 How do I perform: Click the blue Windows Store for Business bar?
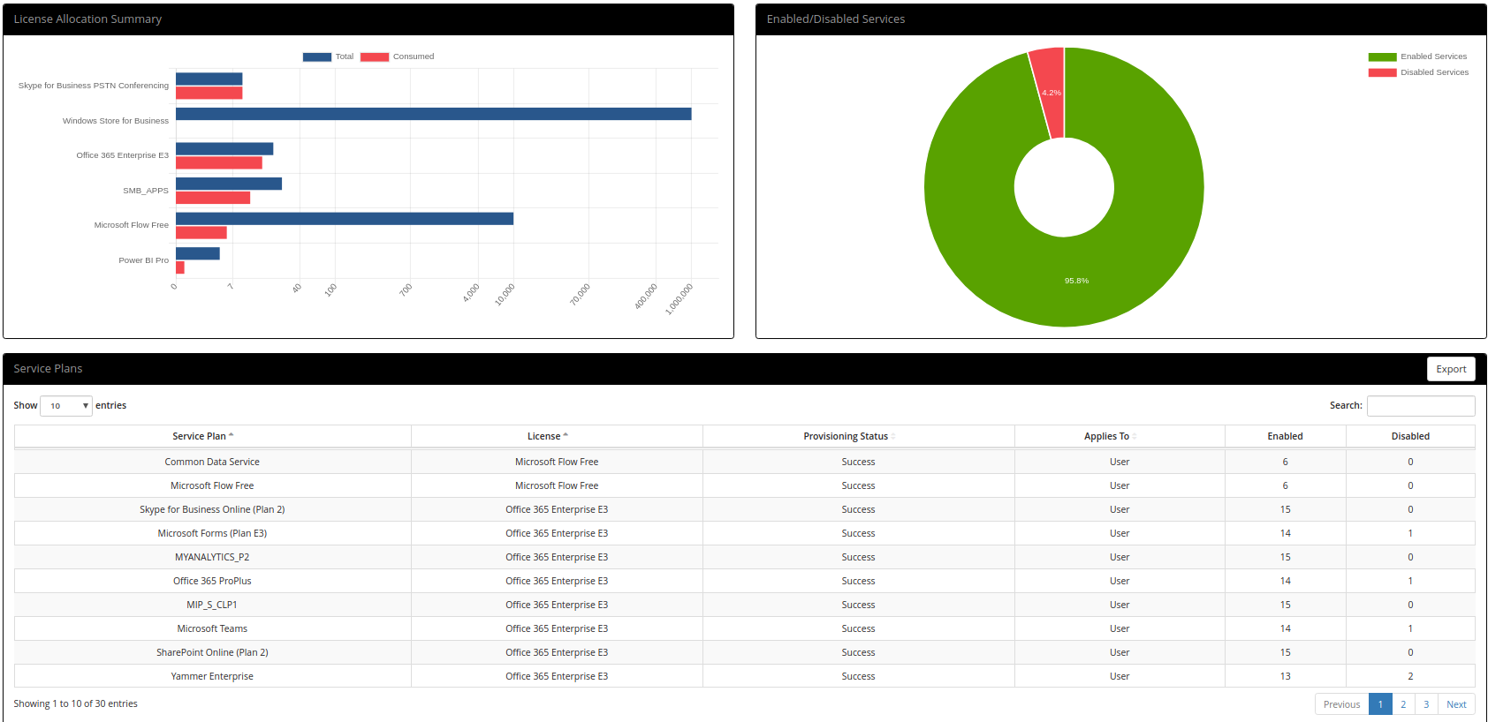434,114
